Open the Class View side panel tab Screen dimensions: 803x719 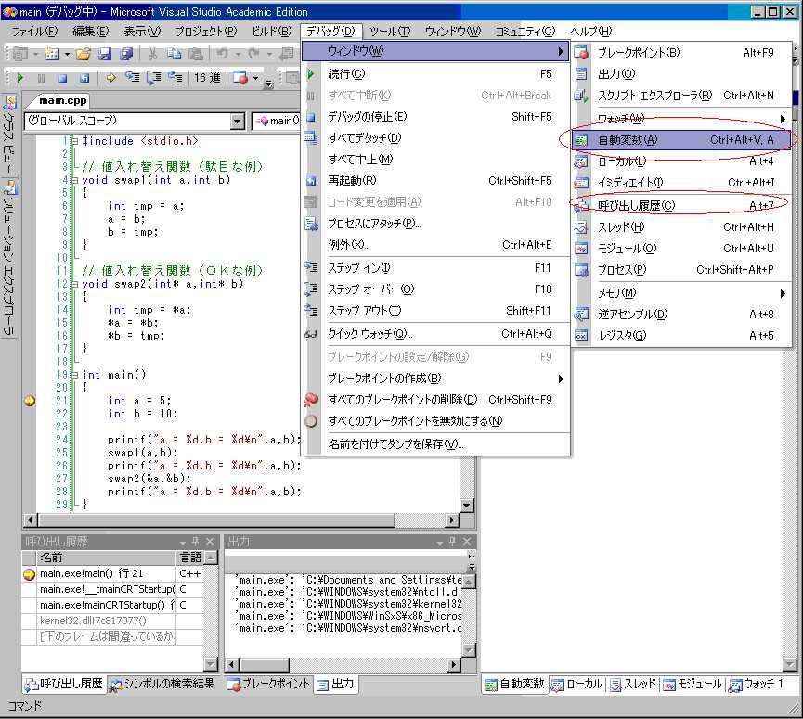pyautogui.click(x=9, y=134)
